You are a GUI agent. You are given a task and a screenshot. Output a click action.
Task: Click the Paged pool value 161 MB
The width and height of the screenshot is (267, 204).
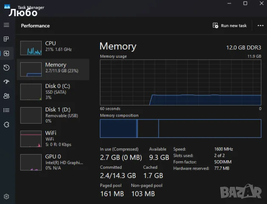112,194
